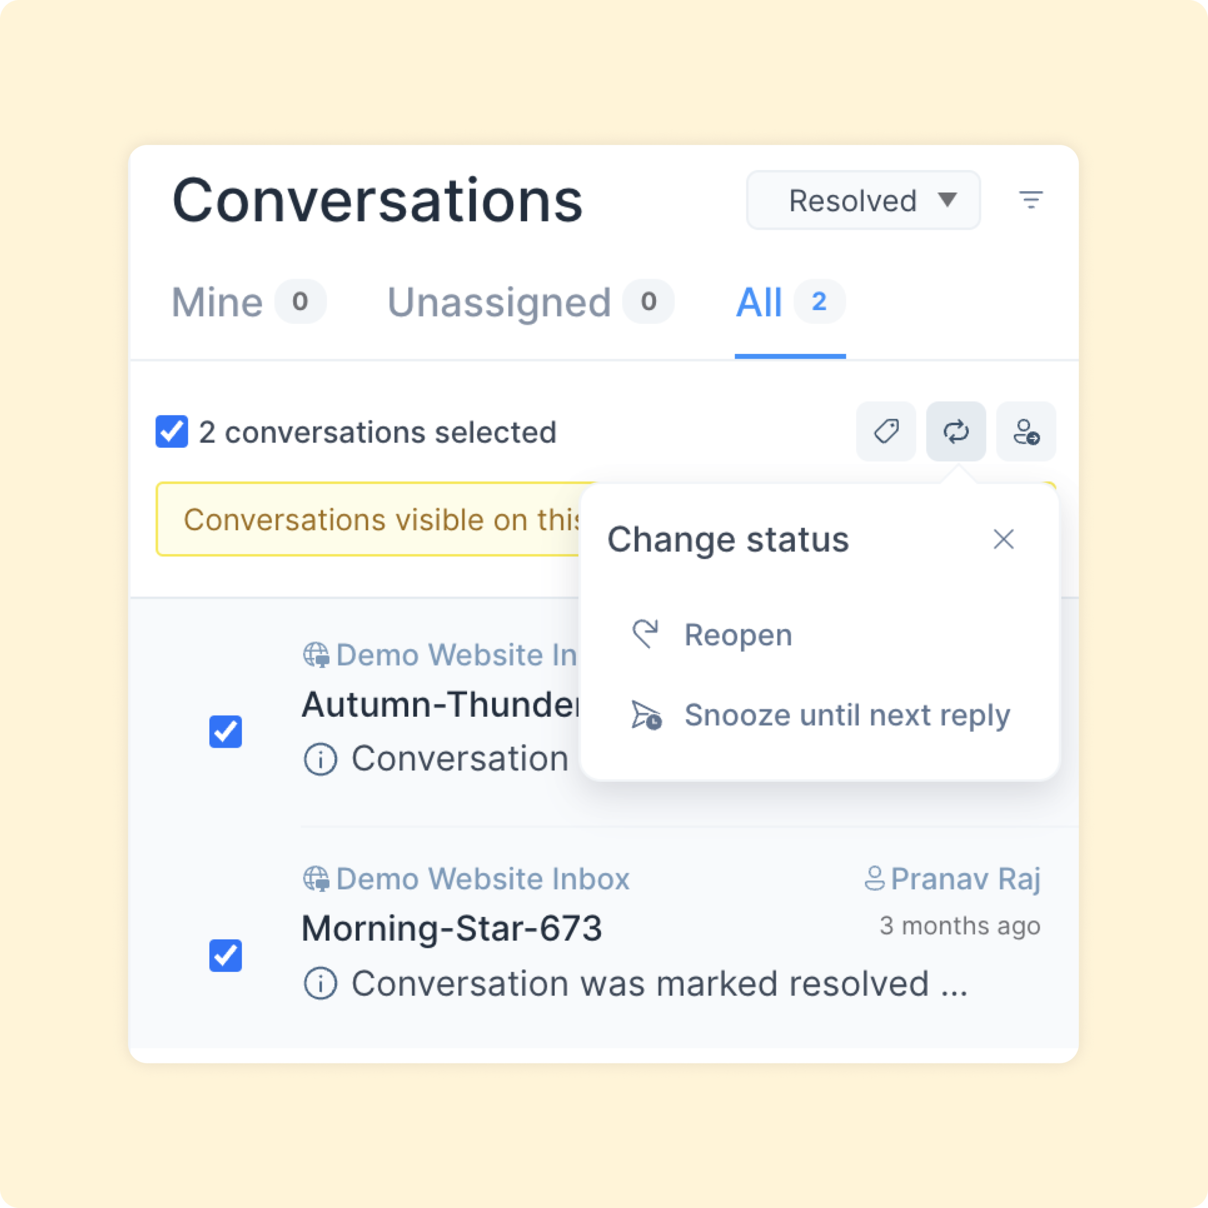Click the change status circular arrows icon
1208x1208 pixels.
pos(956,431)
